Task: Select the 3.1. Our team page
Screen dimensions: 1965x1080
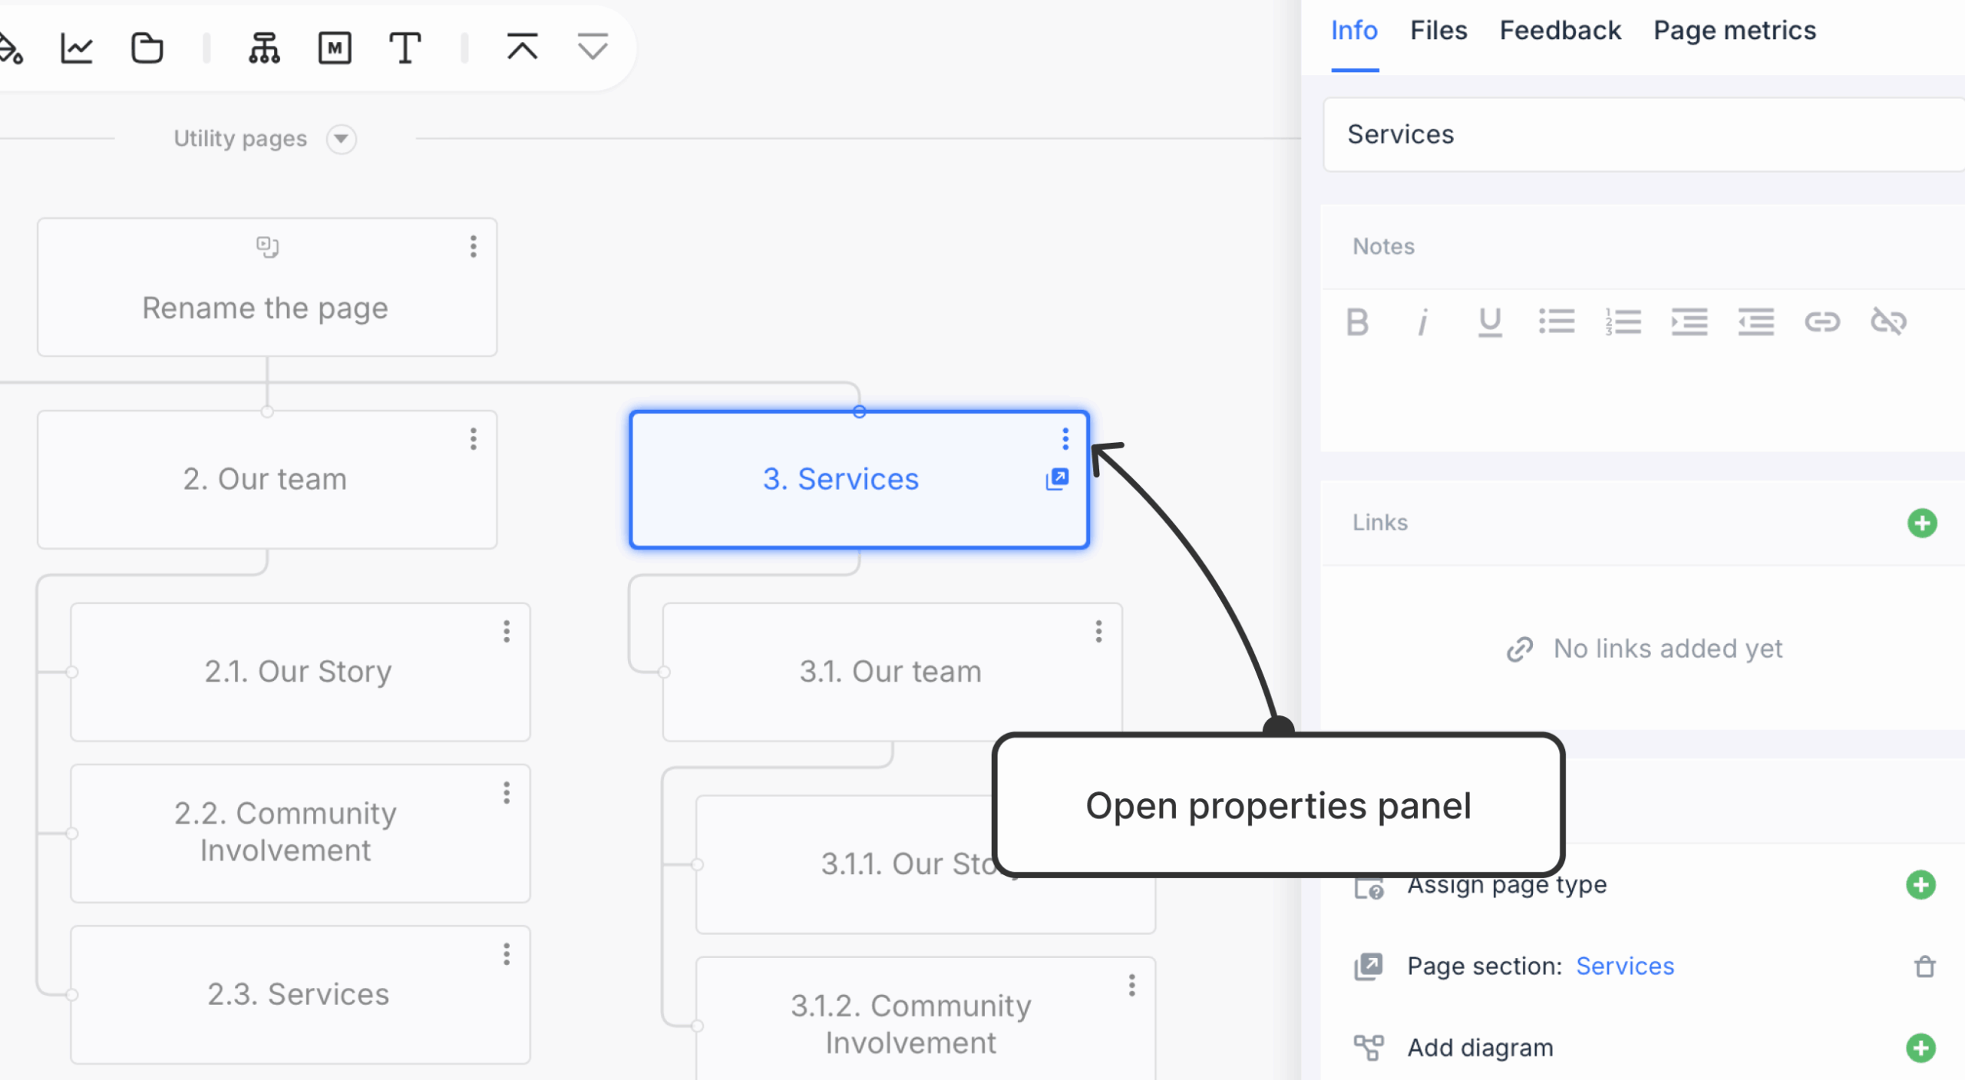Action: [893, 672]
